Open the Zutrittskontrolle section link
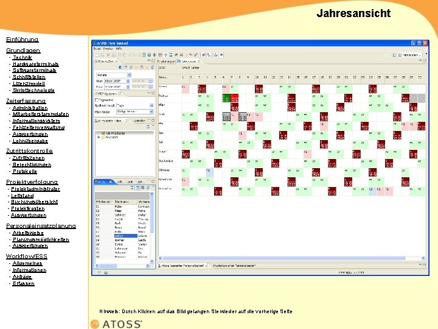This screenshot has height=329, width=438. click(29, 151)
